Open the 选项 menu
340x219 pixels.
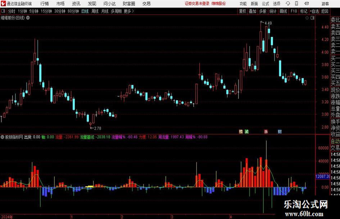click(276, 4)
